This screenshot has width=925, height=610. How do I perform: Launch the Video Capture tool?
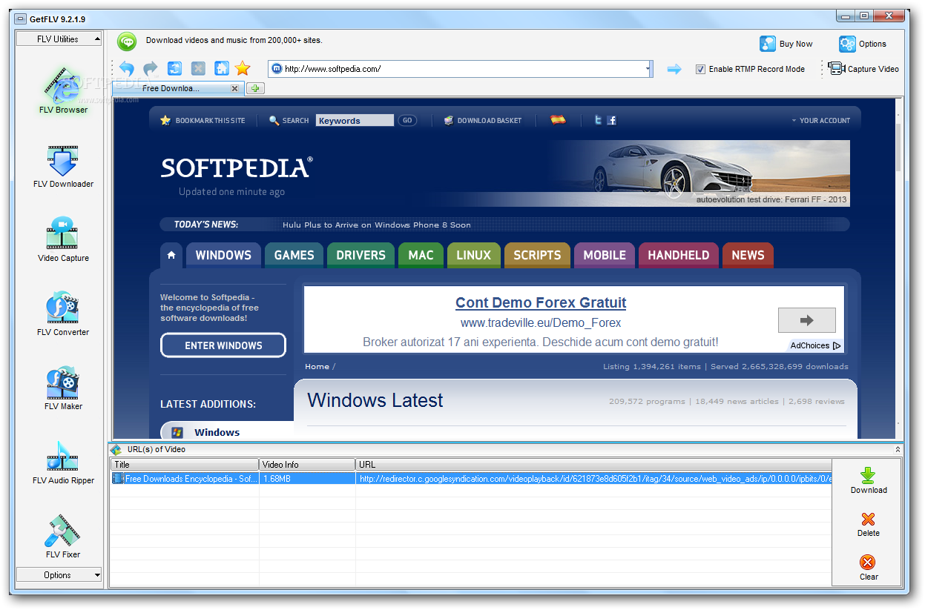pyautogui.click(x=63, y=239)
